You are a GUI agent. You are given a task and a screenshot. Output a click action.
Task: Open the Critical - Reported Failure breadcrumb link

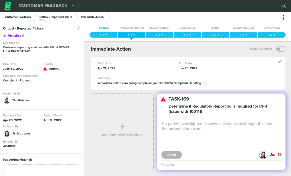coord(56,17)
